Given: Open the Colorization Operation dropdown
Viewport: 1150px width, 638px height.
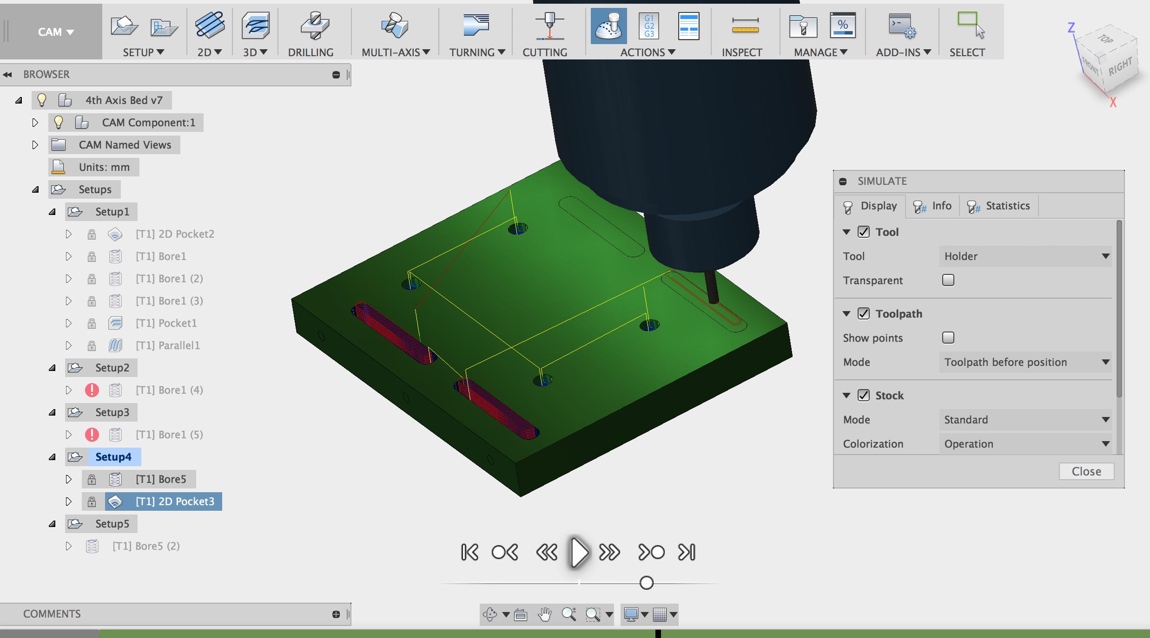Looking at the screenshot, I should 1025,444.
